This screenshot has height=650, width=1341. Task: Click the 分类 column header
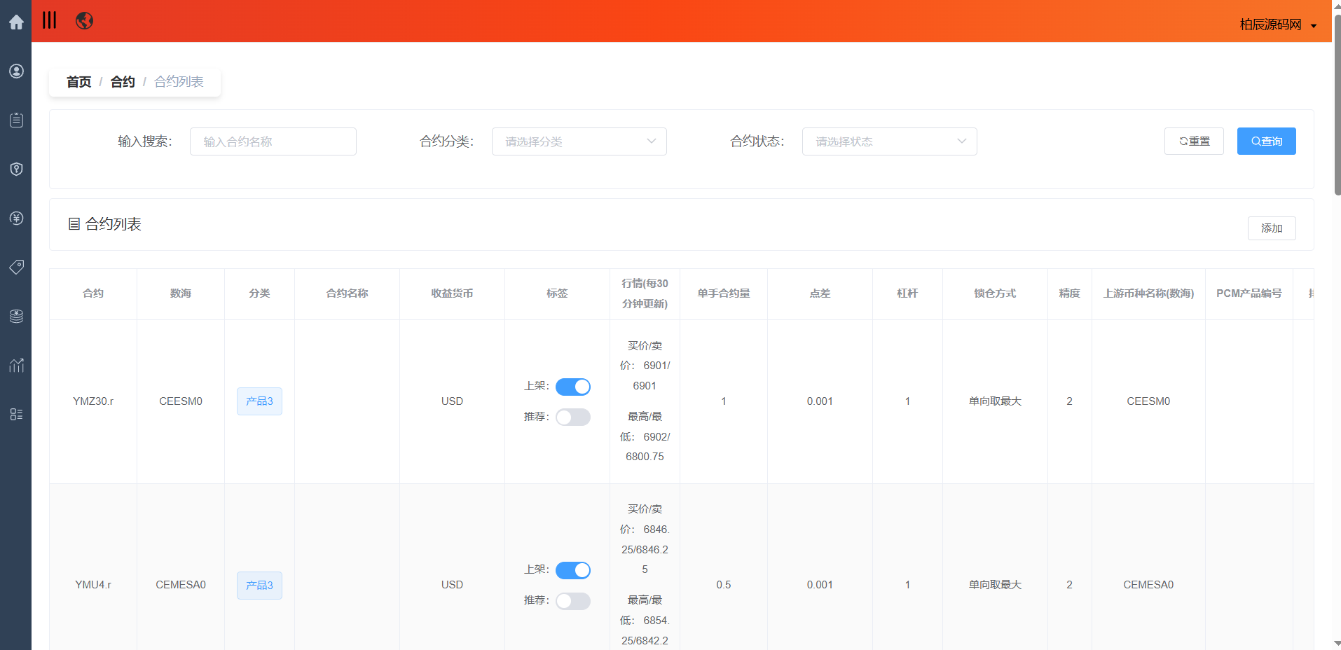(x=259, y=293)
